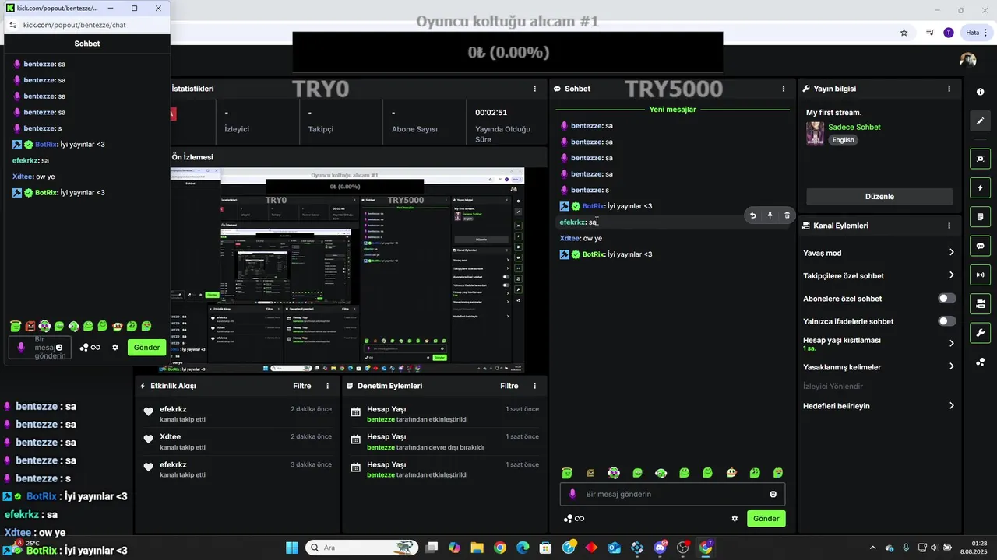Toggle the document moderation log sidebar icon
This screenshot has width=997, height=560.
coord(980,216)
